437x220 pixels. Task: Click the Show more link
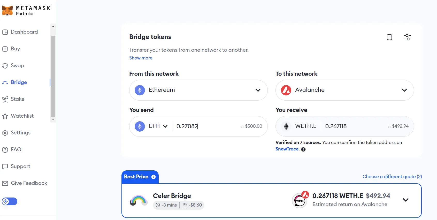[x=141, y=58]
